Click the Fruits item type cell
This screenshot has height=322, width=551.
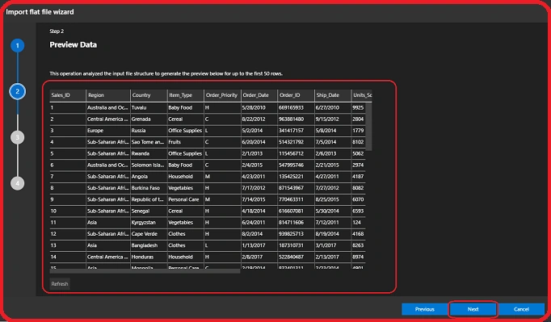[x=186, y=142]
